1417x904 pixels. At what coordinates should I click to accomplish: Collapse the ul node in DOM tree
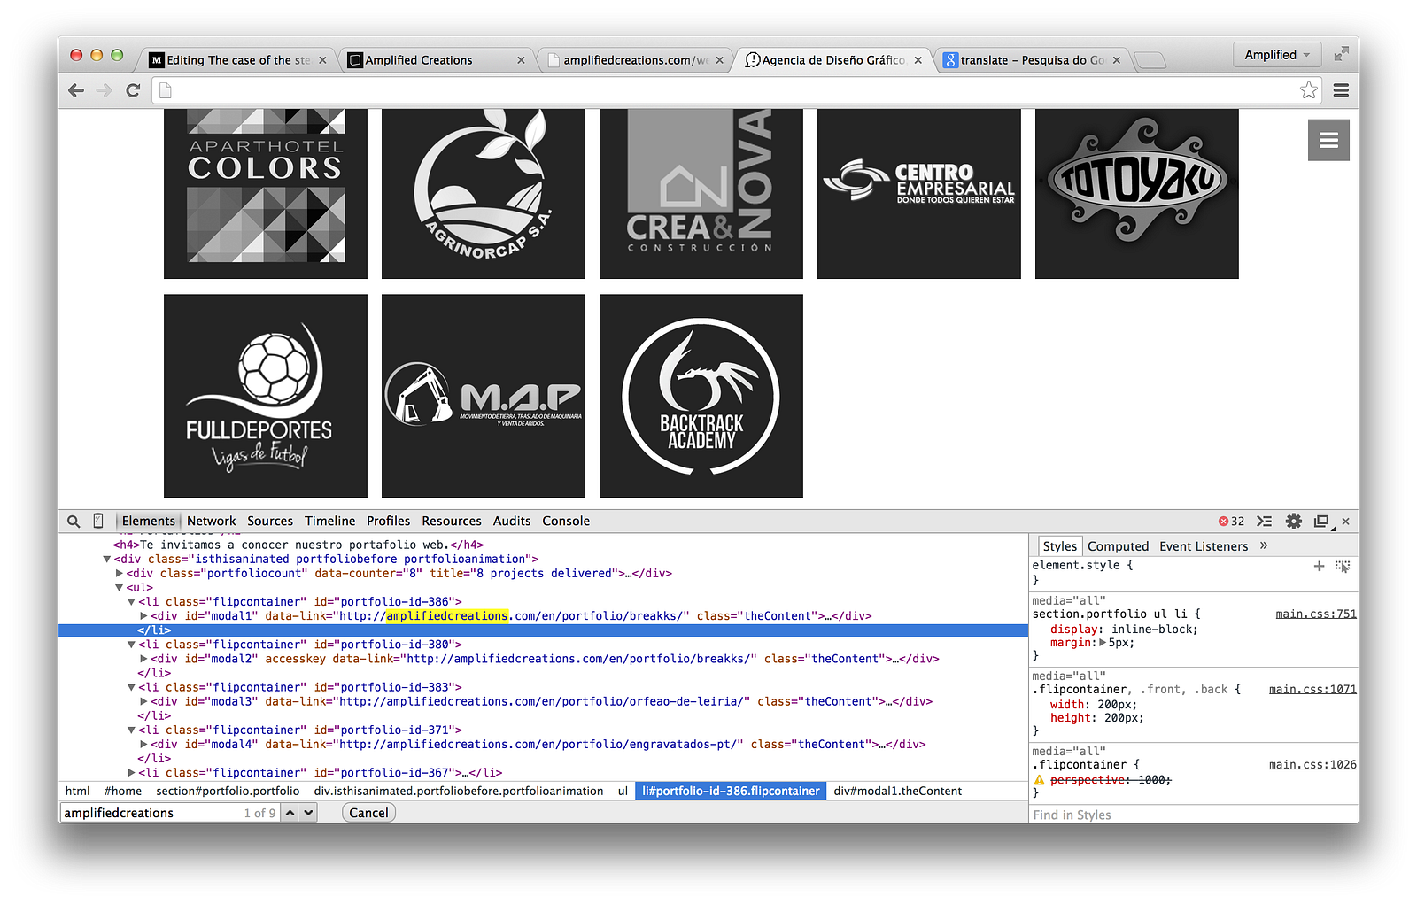[119, 588]
